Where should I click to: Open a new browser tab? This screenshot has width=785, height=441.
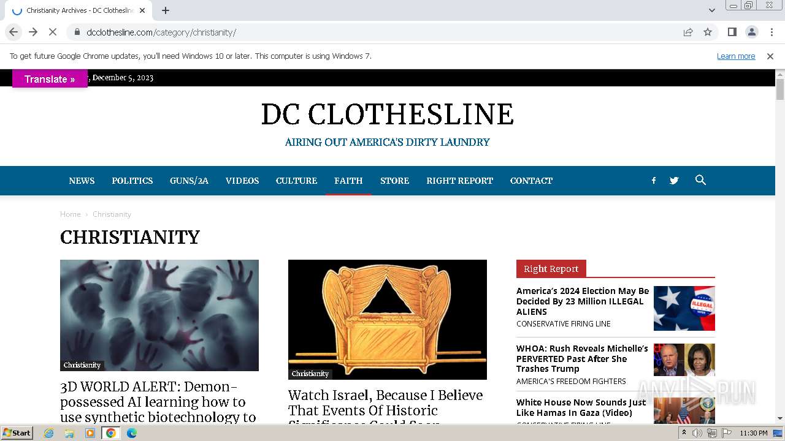click(x=166, y=10)
